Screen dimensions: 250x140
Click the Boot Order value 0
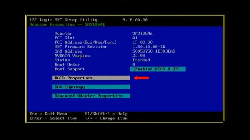pyautogui.click(x=134, y=65)
